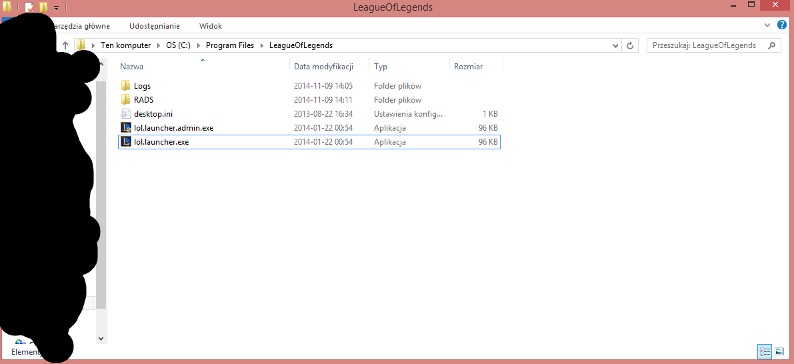Expand the arrow before Ten komputer

point(93,45)
